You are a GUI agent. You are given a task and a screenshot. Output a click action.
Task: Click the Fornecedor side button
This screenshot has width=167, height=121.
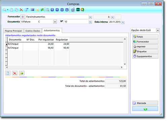point(145,42)
